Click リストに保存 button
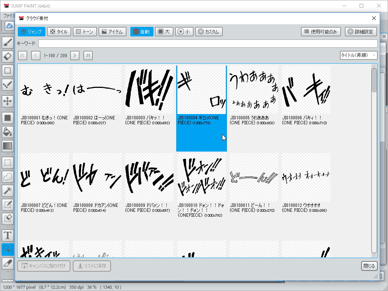388x291 pixels. [92, 266]
